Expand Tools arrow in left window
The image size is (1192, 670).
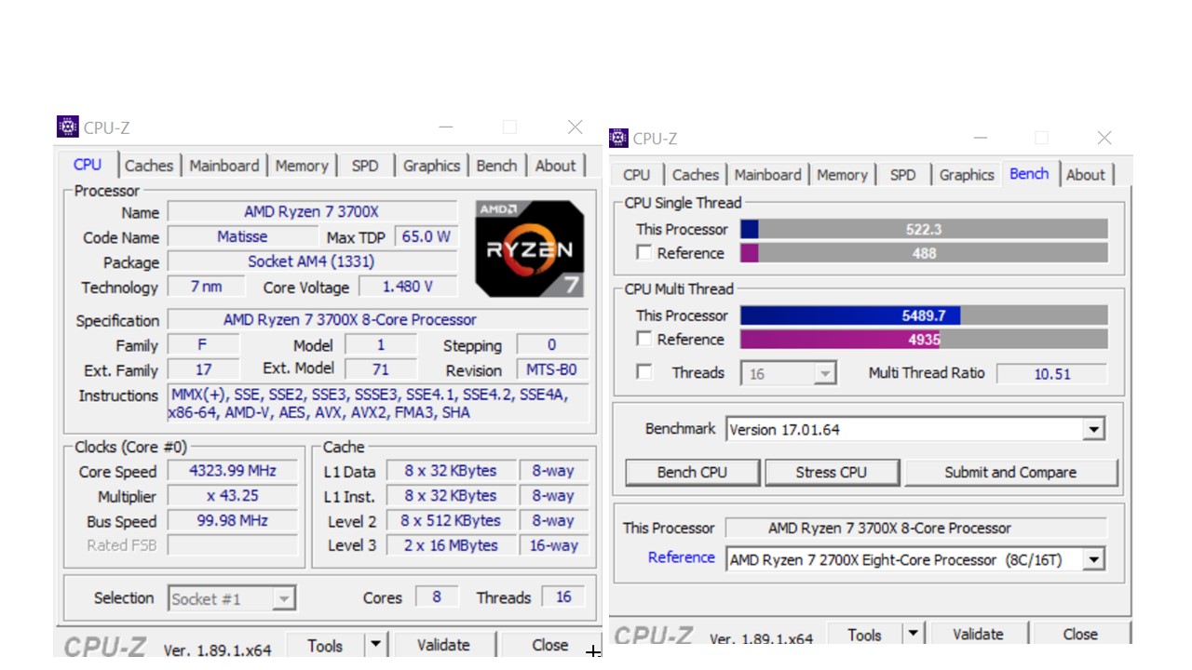pyautogui.click(x=375, y=645)
